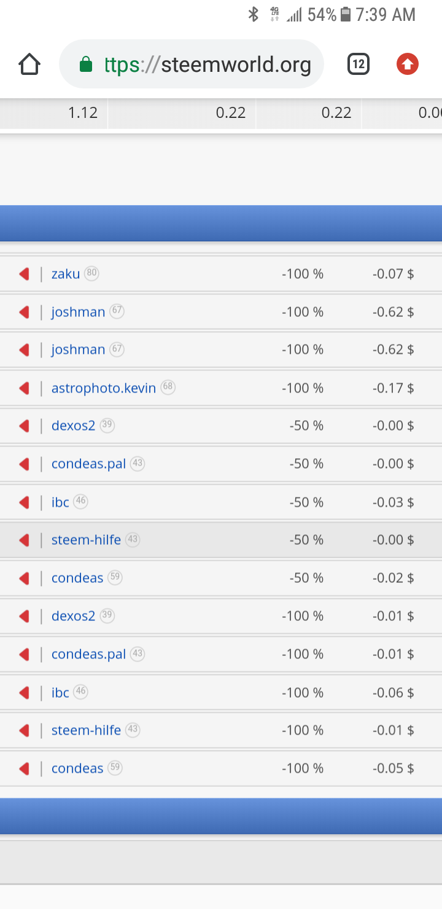Select condeas link on the -0.05 $ row
The image size is (442, 909).
point(77,768)
